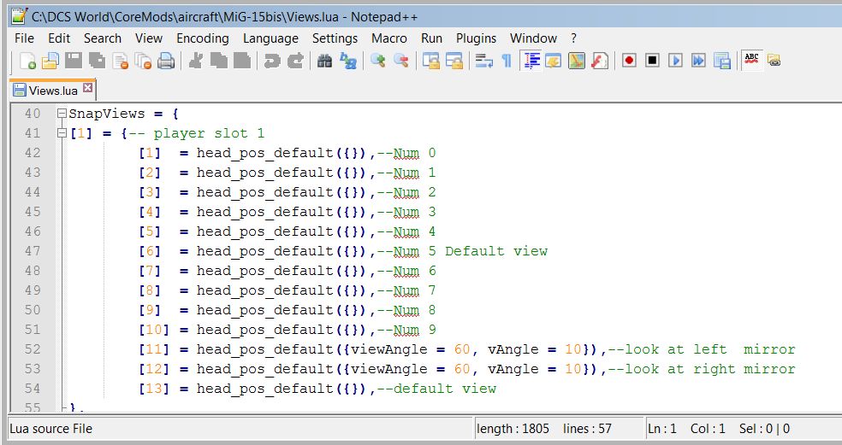Click 'look at right mirror' comment text

[710, 369]
